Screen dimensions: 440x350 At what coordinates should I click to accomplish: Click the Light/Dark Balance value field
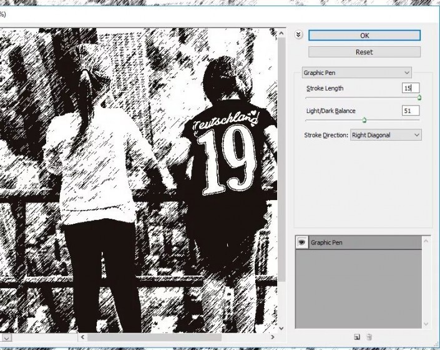click(410, 111)
